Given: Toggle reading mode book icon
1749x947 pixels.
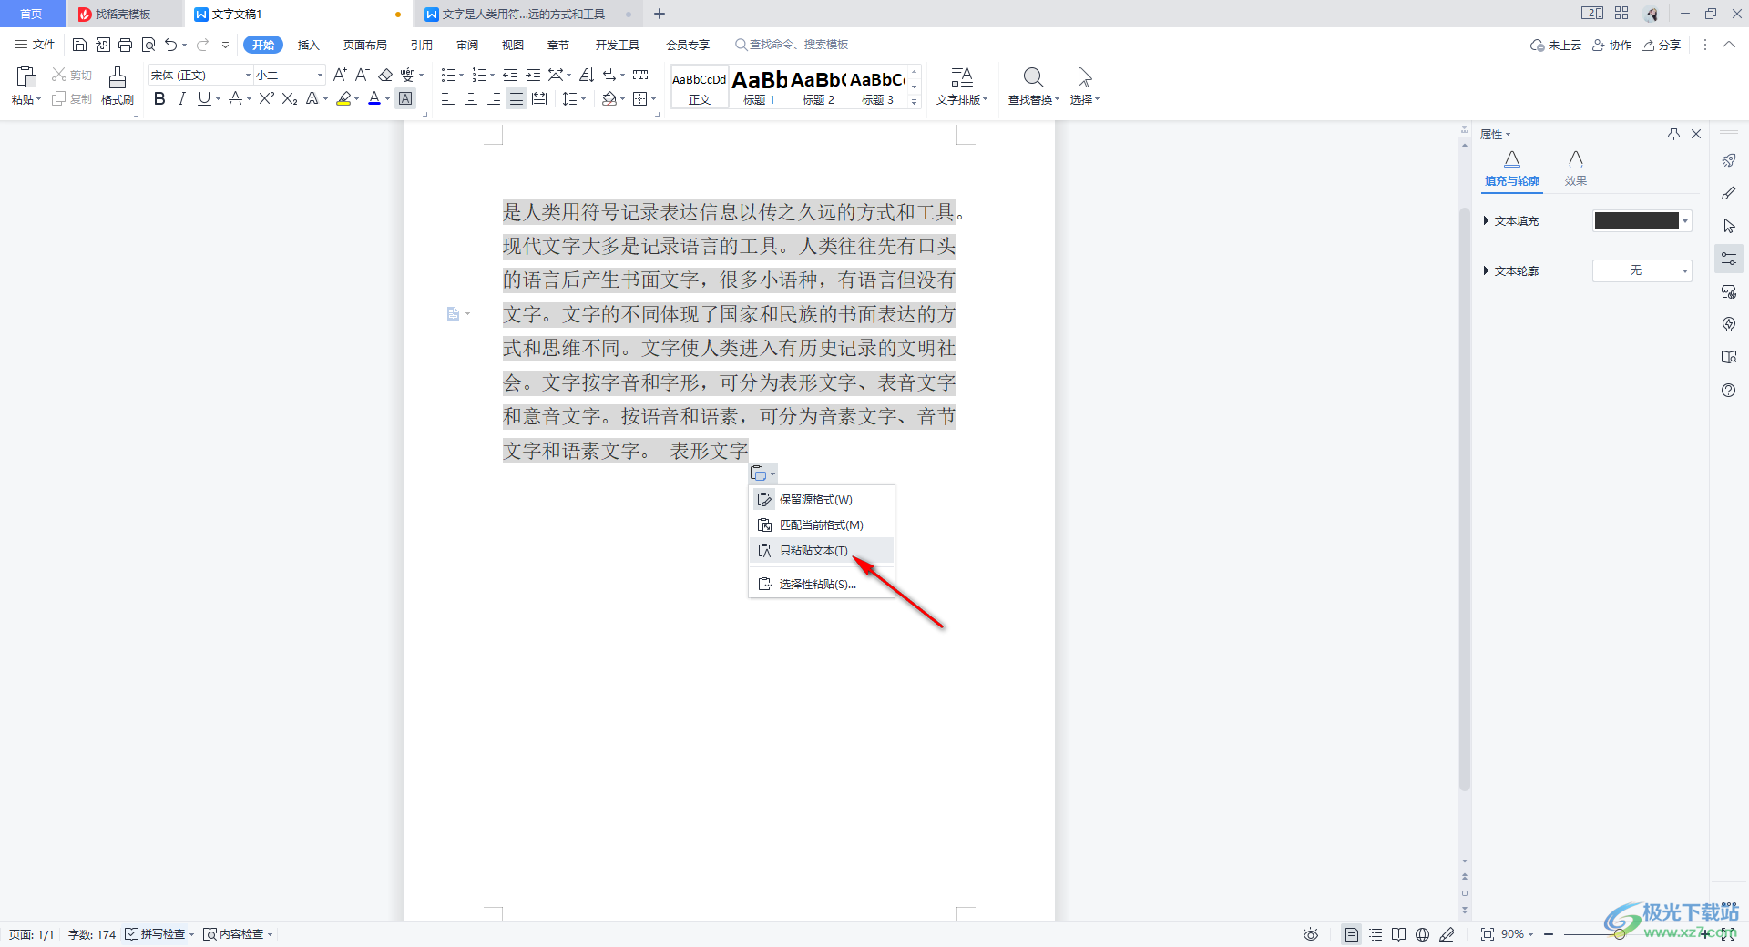Looking at the screenshot, I should click(1398, 934).
